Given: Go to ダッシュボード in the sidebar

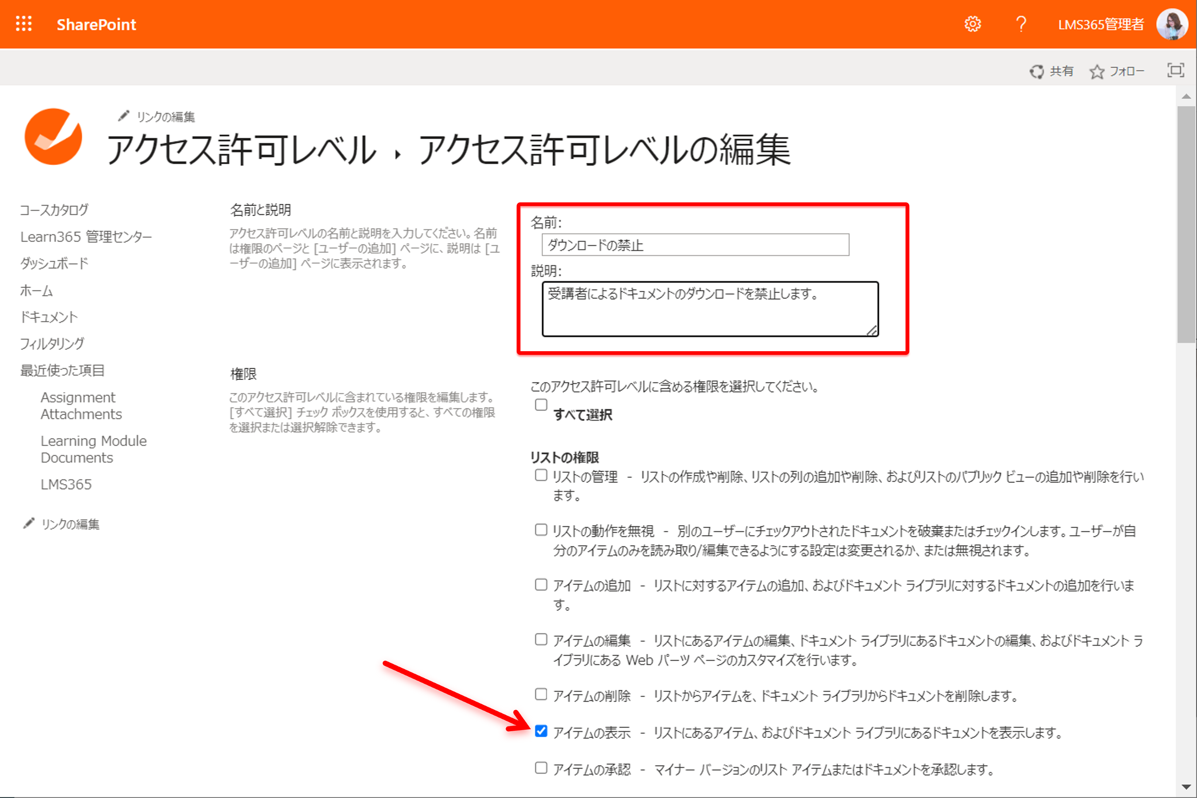Looking at the screenshot, I should [54, 263].
